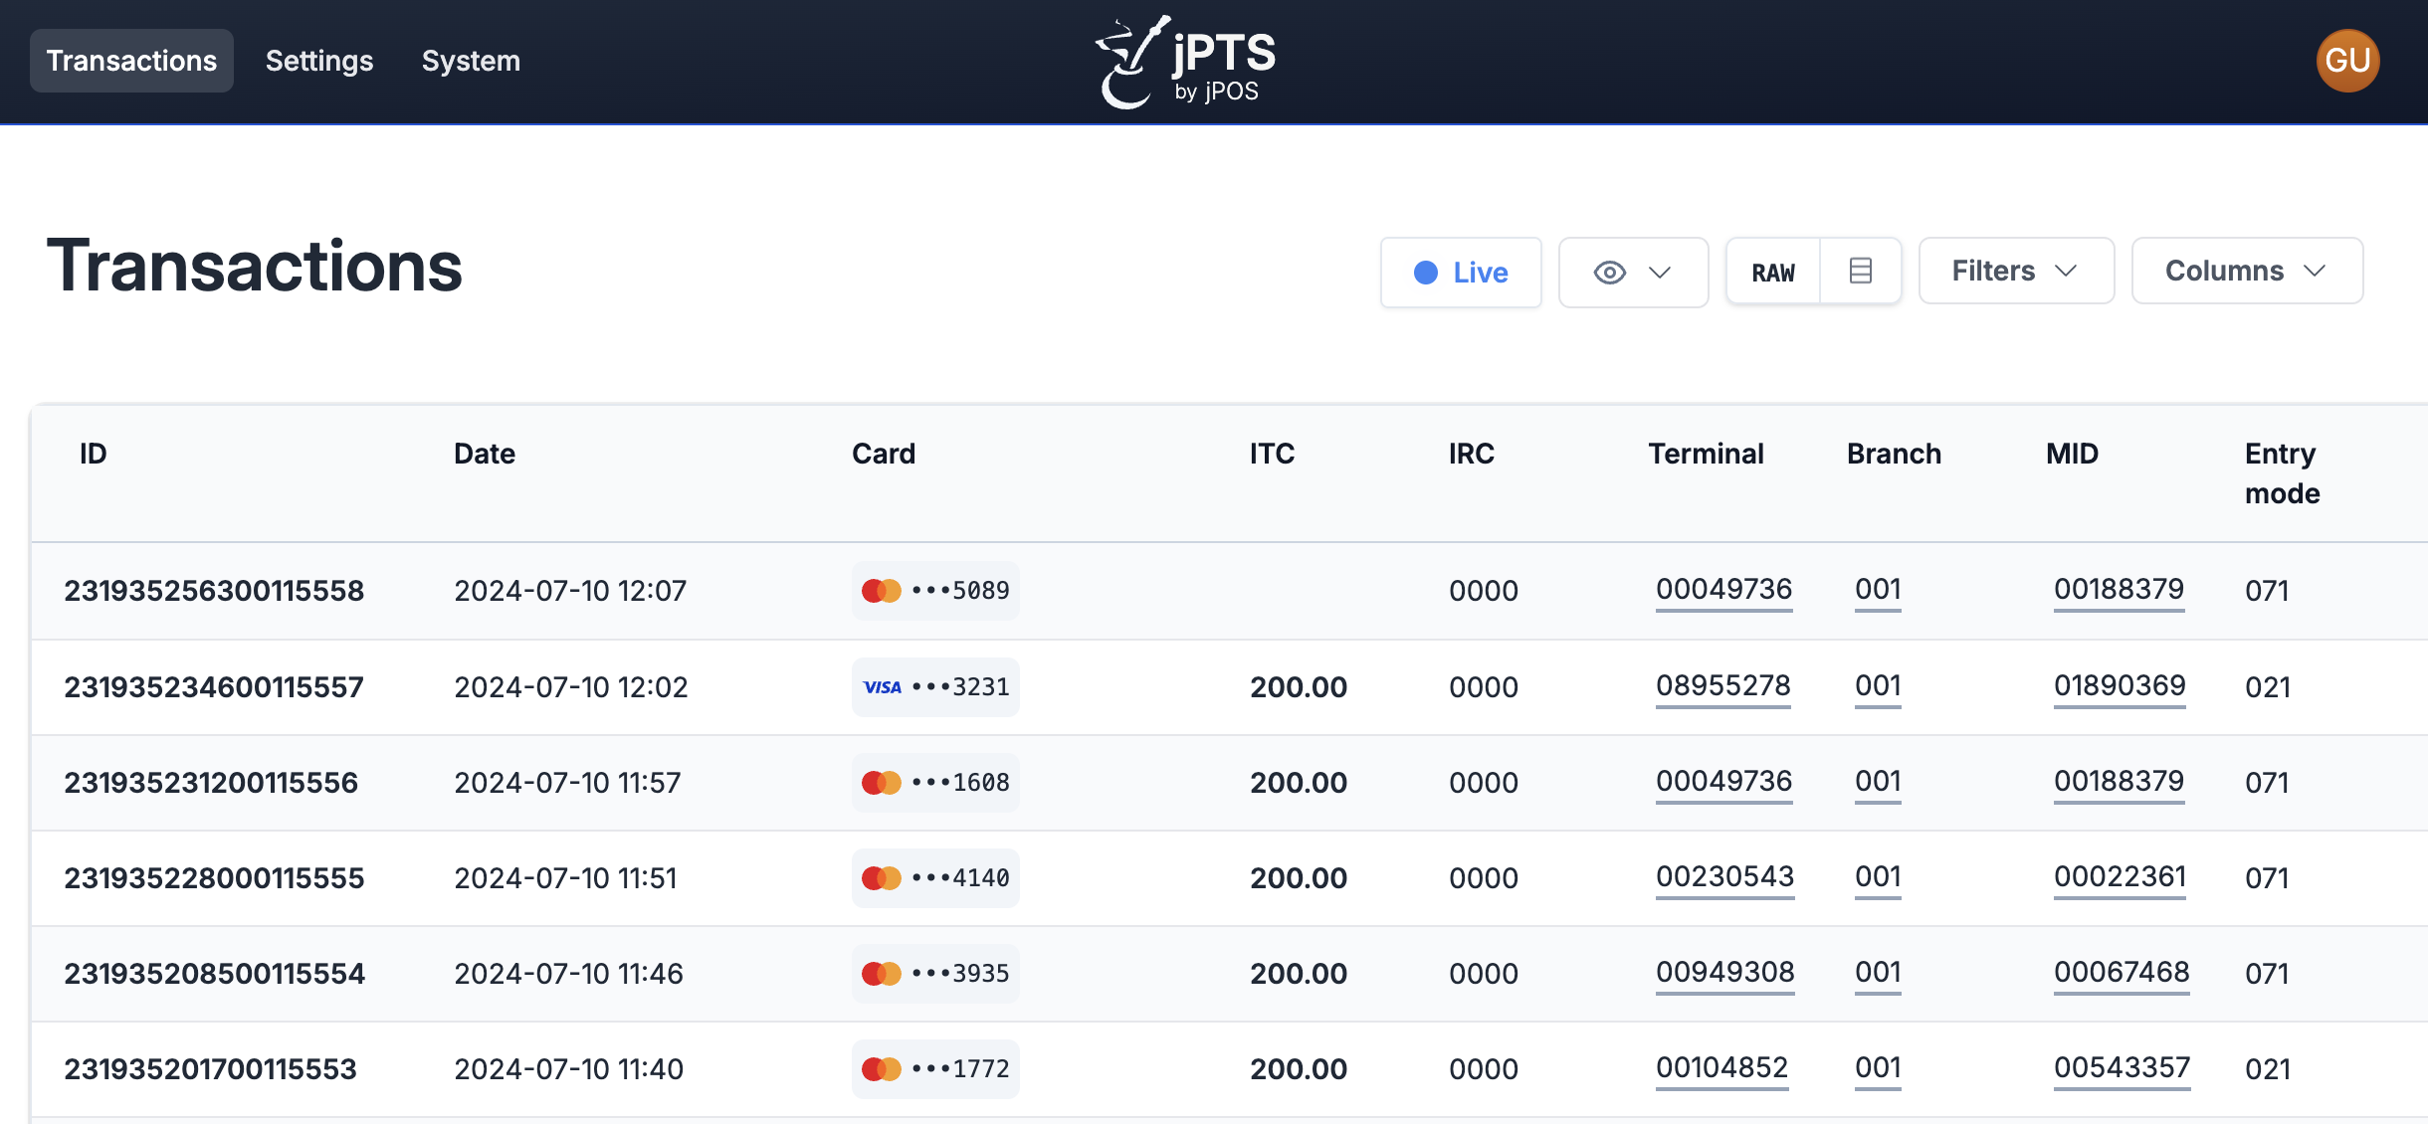Click the Mastercard icon on card 5089
The image size is (2428, 1124).
pyautogui.click(x=880, y=590)
